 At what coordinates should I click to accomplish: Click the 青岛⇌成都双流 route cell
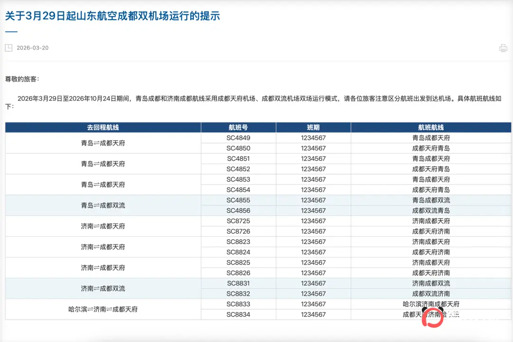103,205
